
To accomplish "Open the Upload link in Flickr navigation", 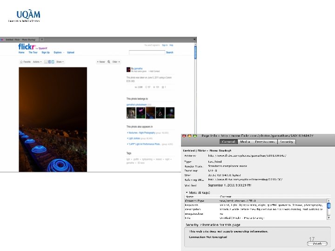I will (71, 53).
